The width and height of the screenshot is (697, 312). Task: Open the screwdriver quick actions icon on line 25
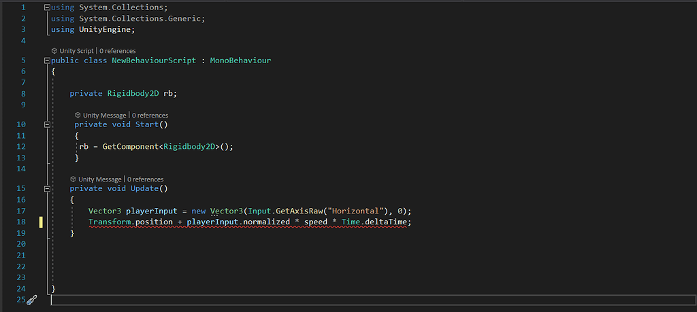[x=31, y=300]
